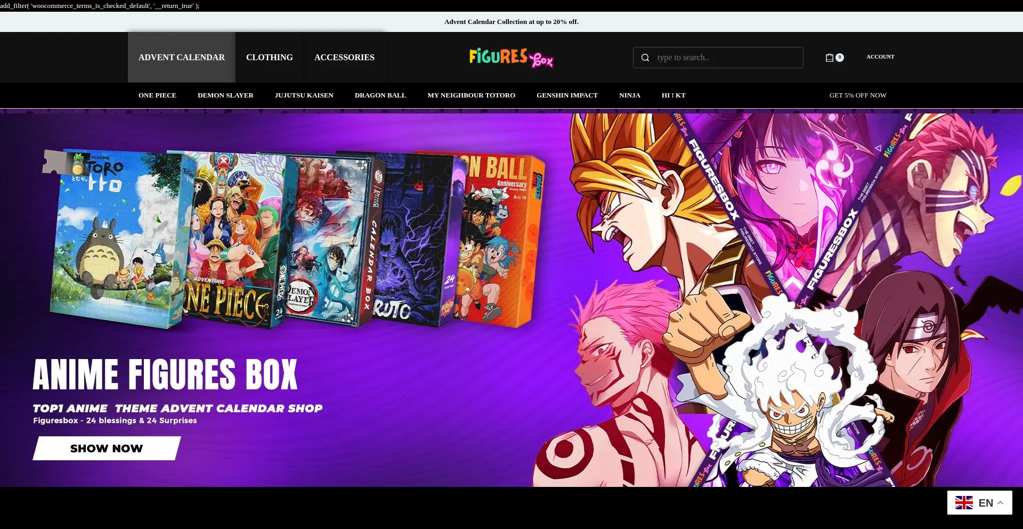Click the FiguresBox logo
Image resolution: width=1023 pixels, height=529 pixels.
tap(511, 58)
